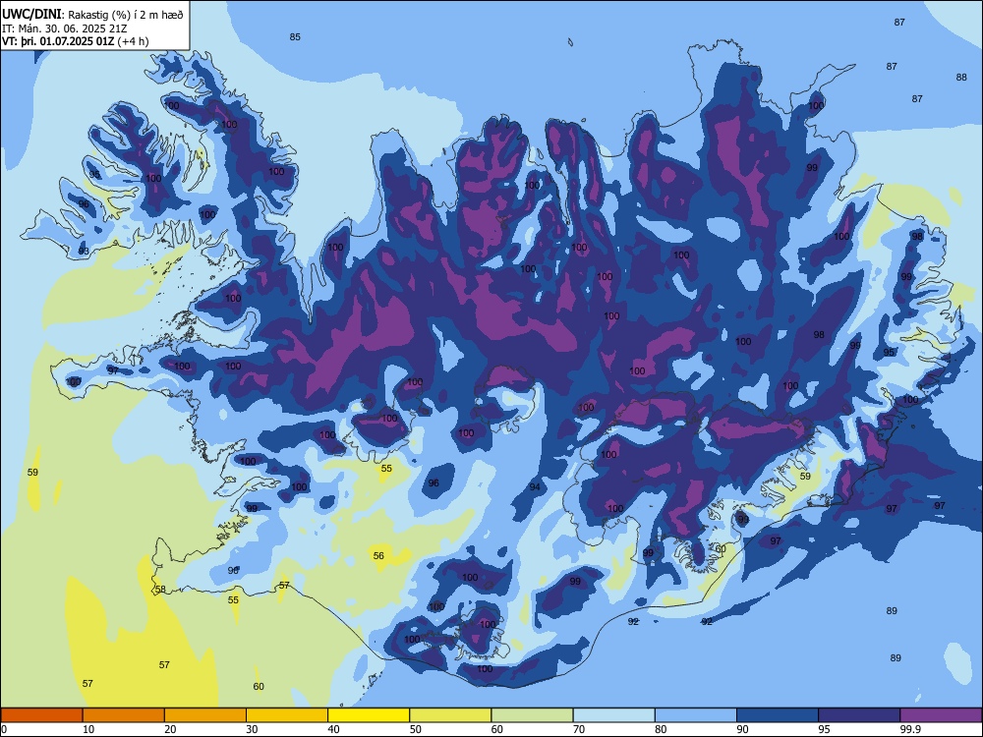Screen dimensions: 983x737
Task: Click the '85' humidity value on the map
Action: coord(295,37)
